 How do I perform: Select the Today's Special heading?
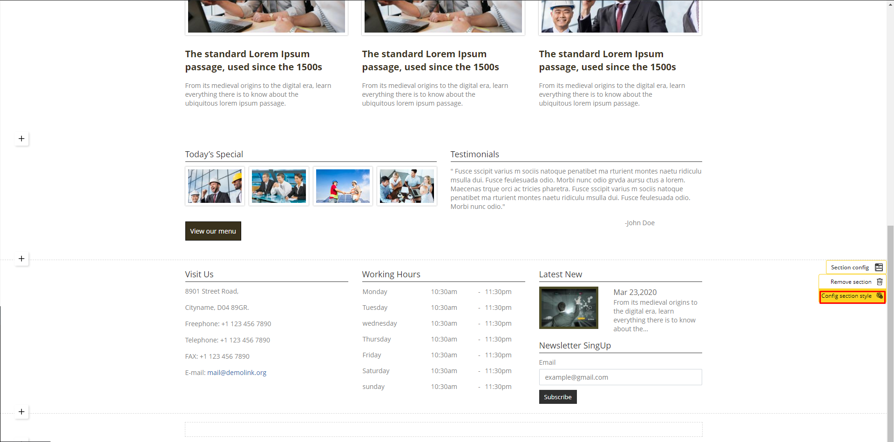(214, 154)
